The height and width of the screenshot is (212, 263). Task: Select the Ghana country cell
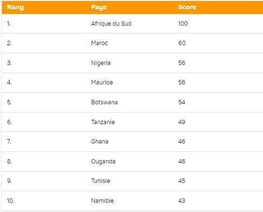(x=100, y=142)
